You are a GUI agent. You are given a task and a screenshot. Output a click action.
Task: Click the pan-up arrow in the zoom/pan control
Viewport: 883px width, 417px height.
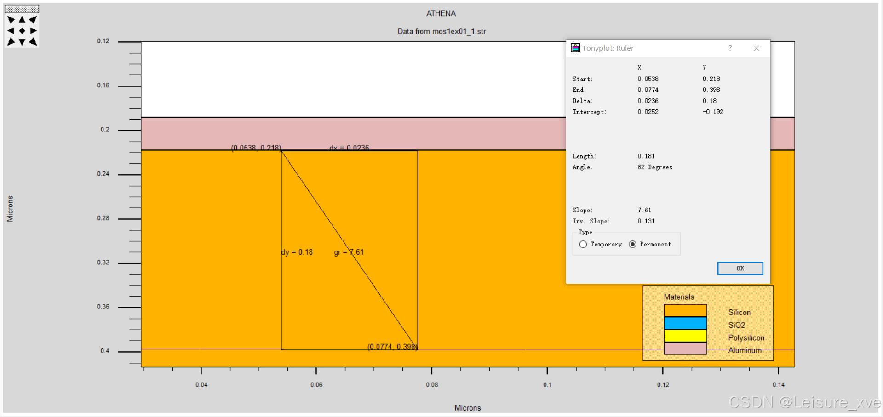click(22, 20)
